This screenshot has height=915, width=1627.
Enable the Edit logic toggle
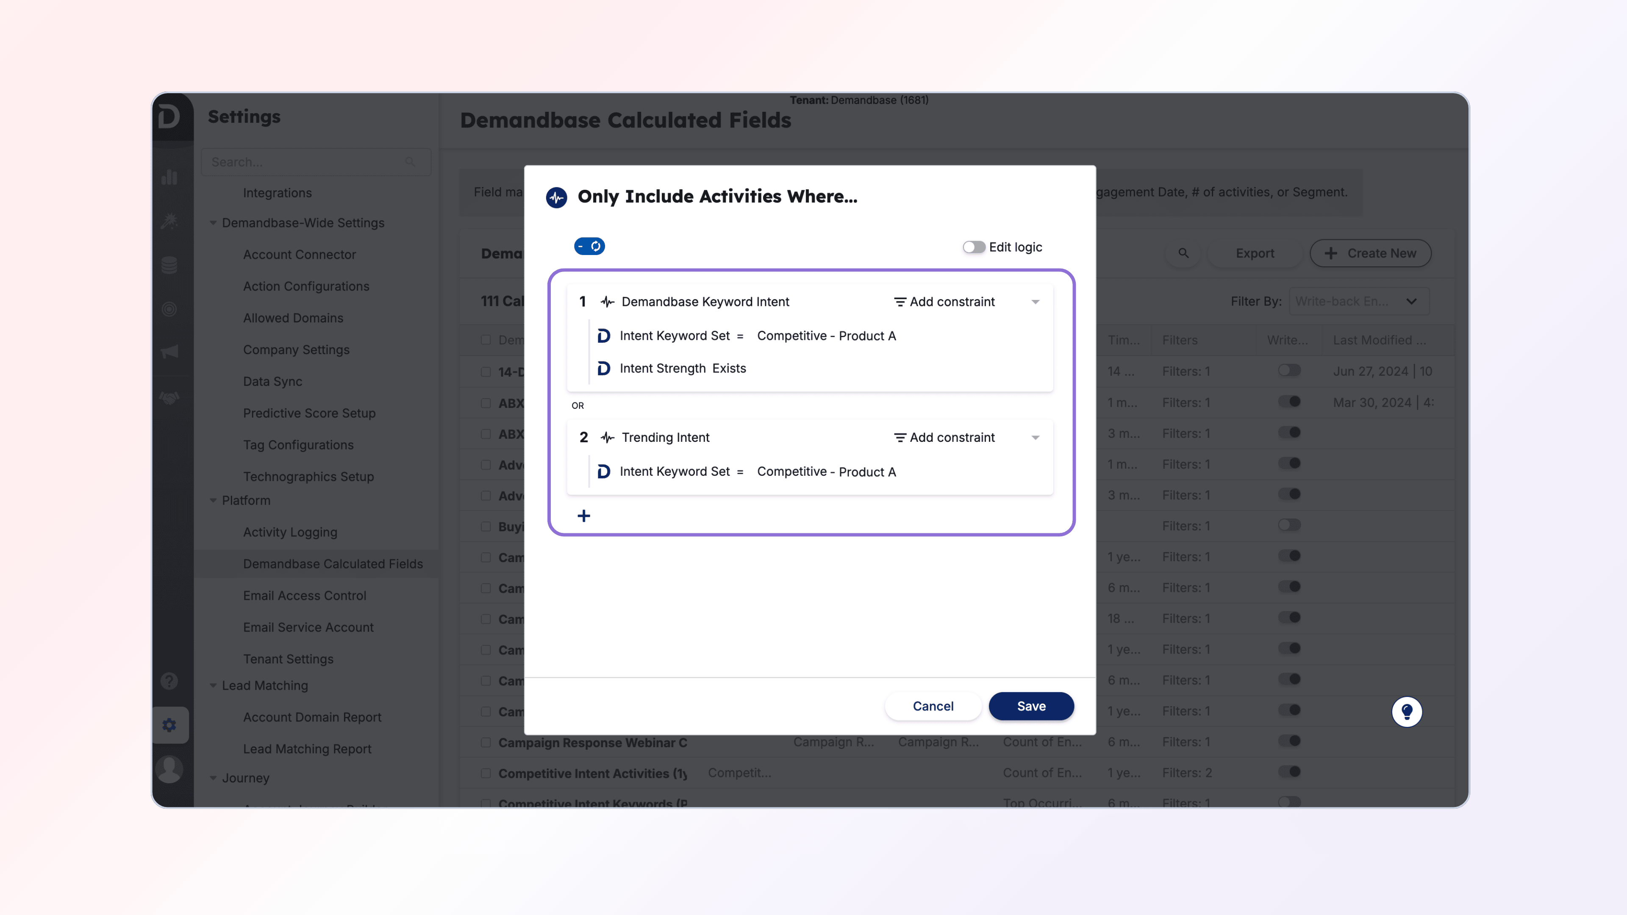coord(973,247)
